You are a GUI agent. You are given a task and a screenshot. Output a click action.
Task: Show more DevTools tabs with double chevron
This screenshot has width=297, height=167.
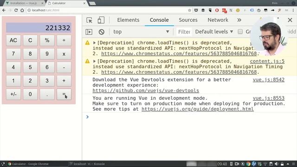(239, 20)
